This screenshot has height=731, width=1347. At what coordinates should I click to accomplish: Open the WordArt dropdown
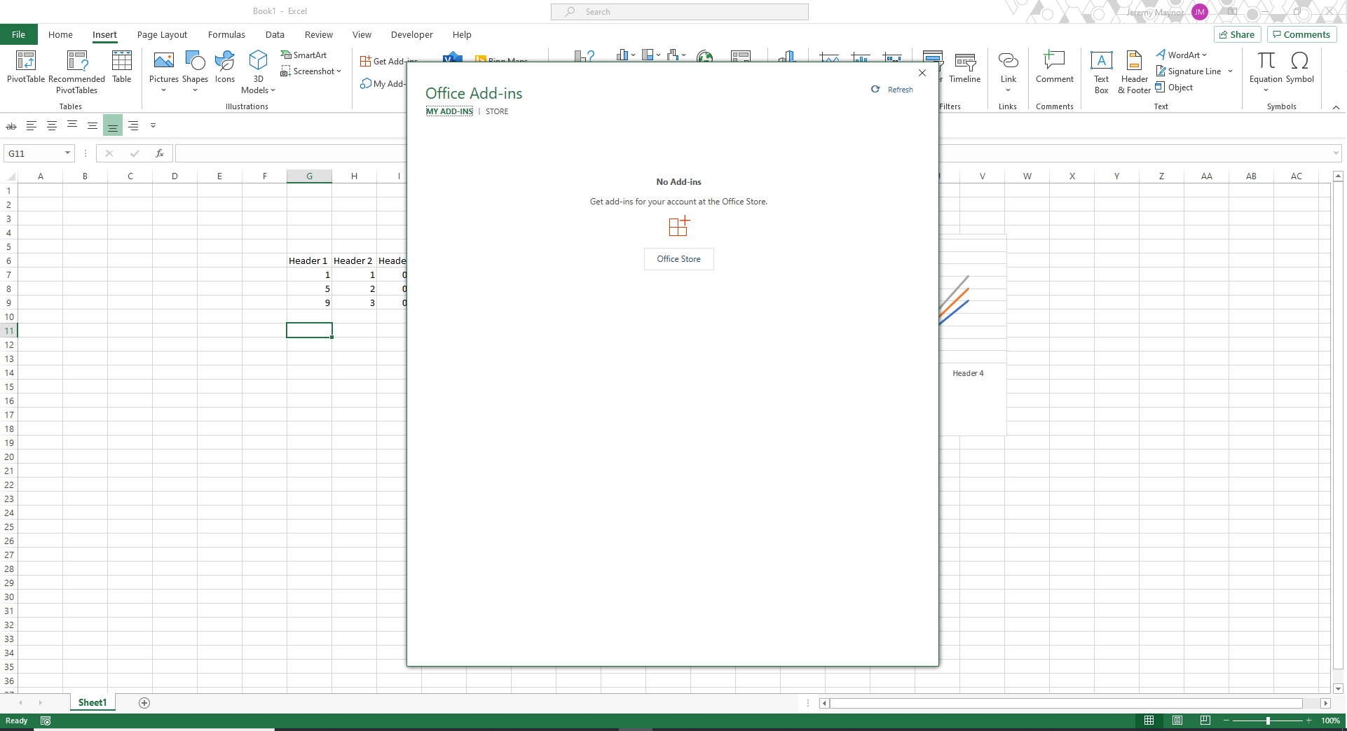tap(1204, 55)
